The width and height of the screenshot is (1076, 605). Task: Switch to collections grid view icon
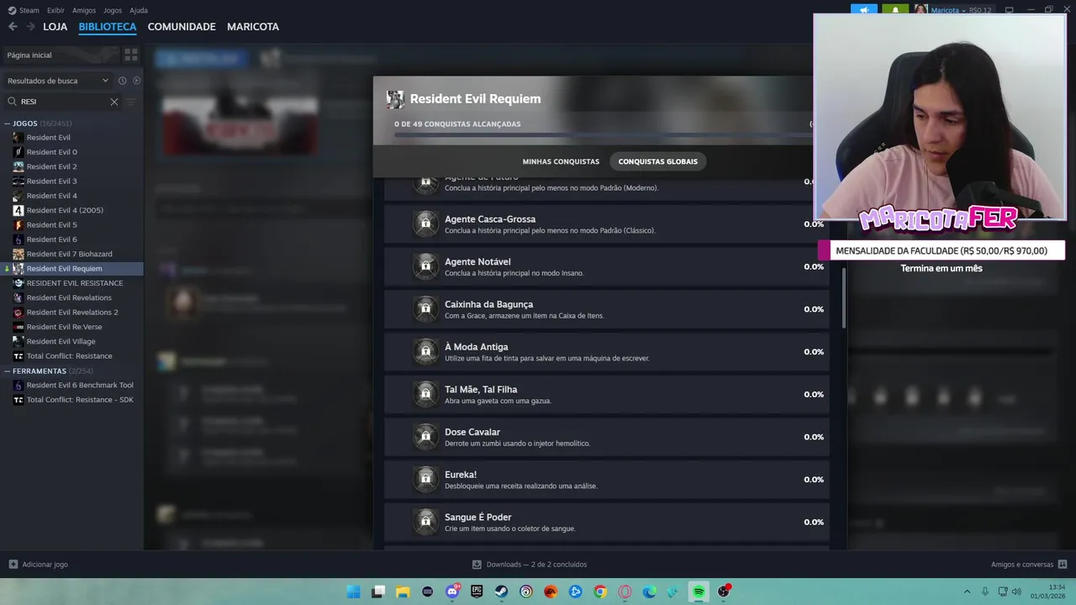click(131, 55)
